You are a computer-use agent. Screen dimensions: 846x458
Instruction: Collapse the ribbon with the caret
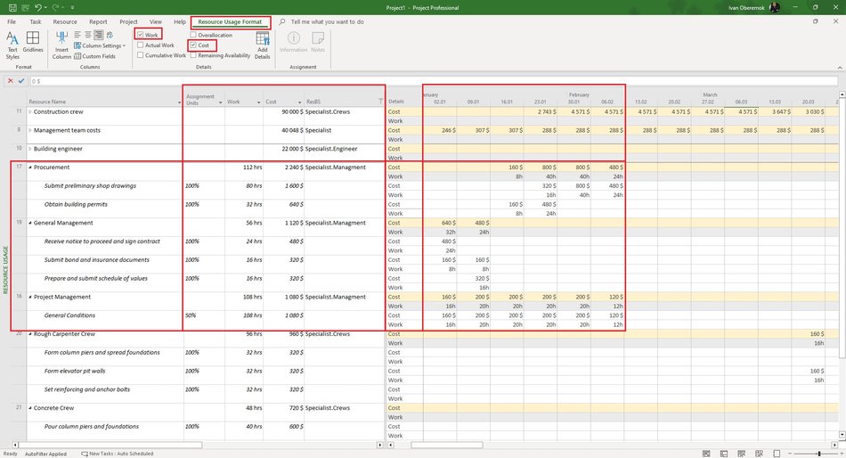pos(840,68)
